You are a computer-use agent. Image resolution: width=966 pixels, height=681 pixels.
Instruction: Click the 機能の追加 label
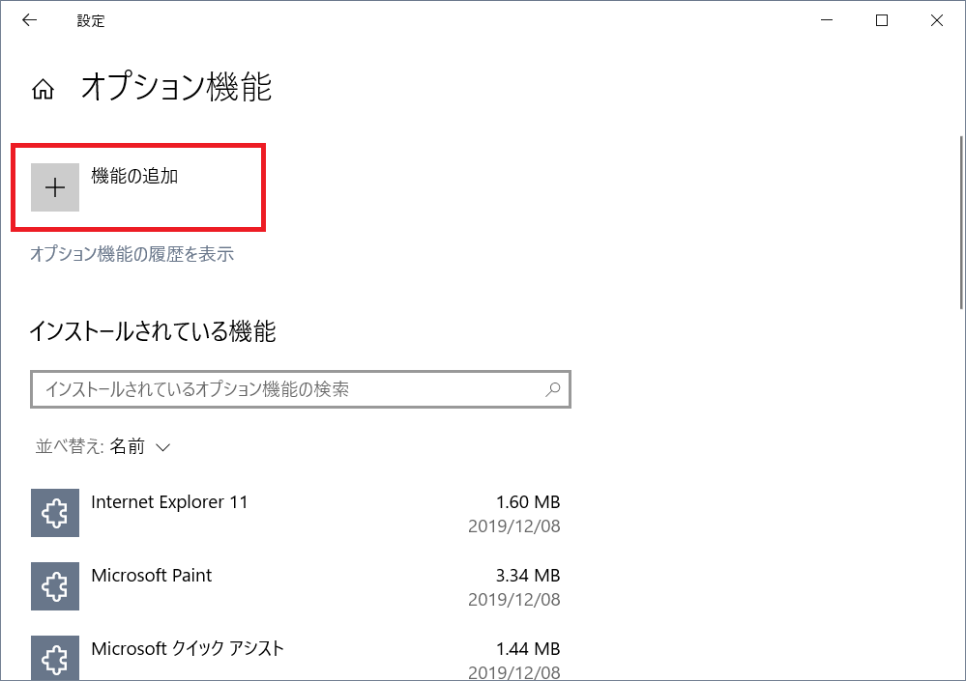click(x=134, y=176)
